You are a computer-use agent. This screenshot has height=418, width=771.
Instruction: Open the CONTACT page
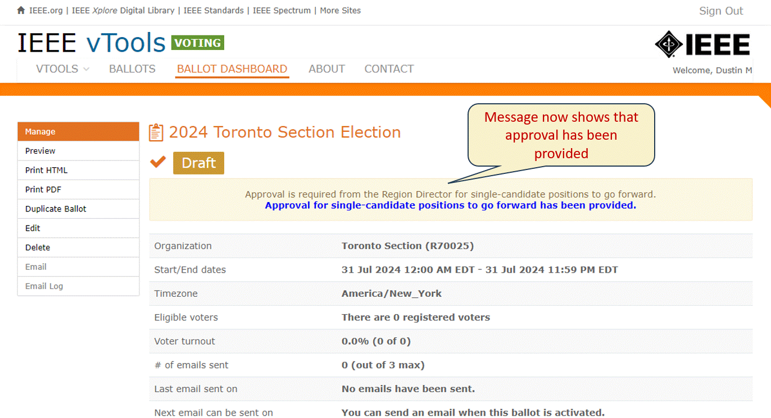coord(389,69)
